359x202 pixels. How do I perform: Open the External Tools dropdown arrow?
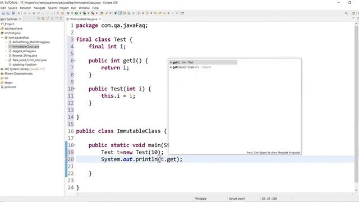coord(96,13)
